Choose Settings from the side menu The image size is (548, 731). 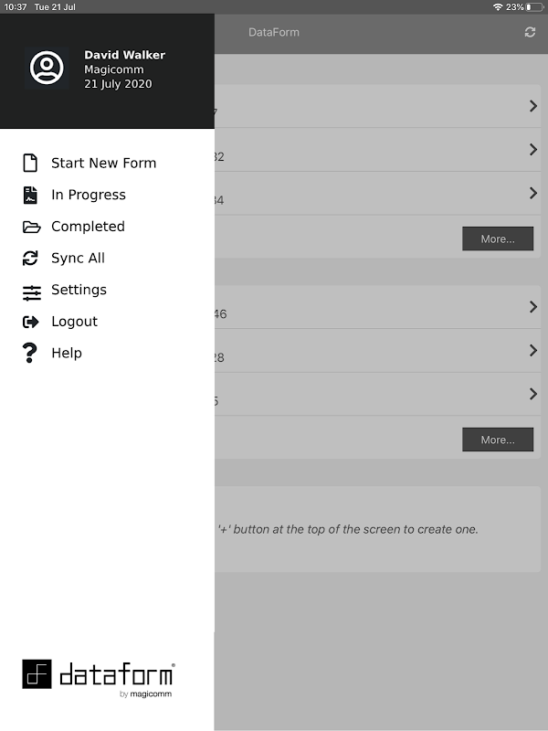79,290
